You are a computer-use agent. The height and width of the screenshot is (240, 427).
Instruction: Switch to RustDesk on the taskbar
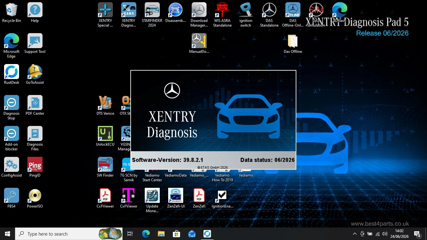pyautogui.click(x=207, y=234)
